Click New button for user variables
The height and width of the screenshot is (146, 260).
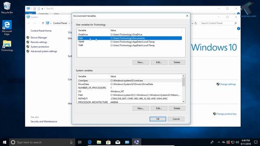141,62
